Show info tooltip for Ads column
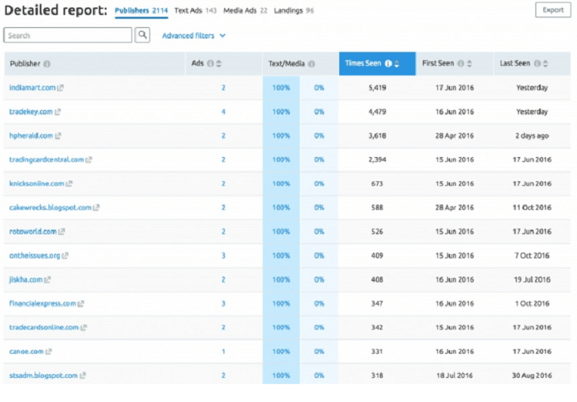This screenshot has height=402, width=577. 210,63
